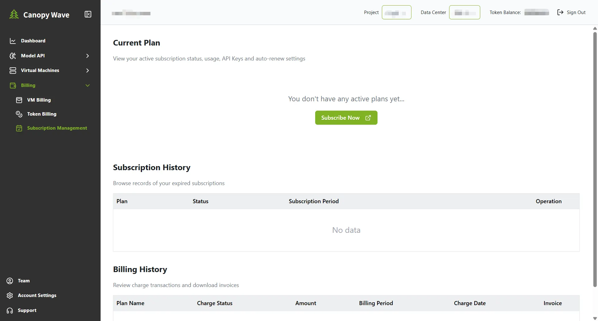Click the Billing Period column header
The image size is (598, 321).
pos(376,303)
